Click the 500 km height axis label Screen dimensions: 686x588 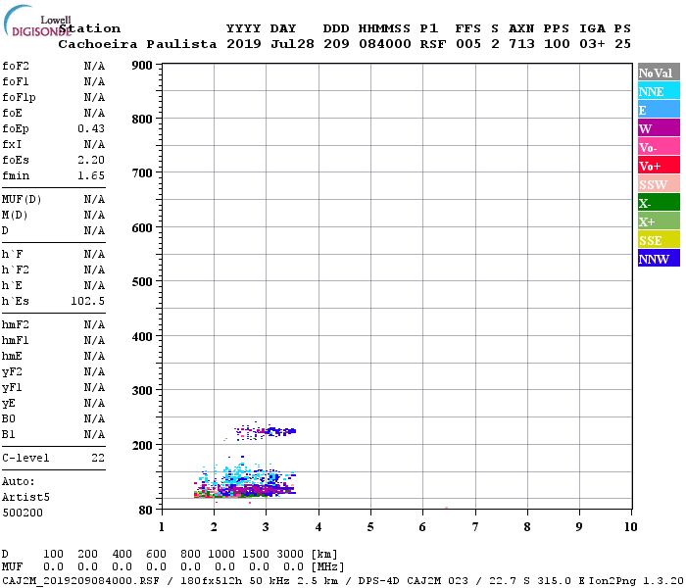tap(142, 282)
